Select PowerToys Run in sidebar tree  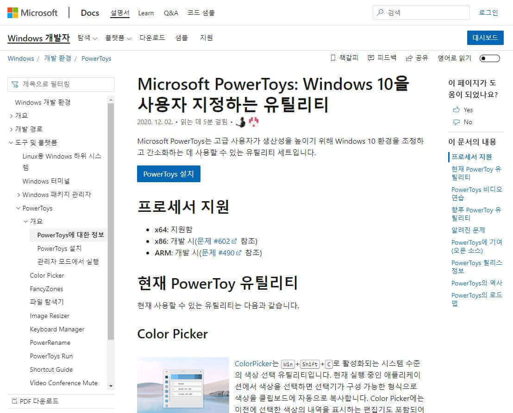[x=51, y=356]
